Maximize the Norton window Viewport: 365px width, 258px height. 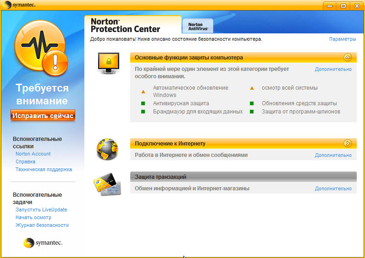(343, 6)
